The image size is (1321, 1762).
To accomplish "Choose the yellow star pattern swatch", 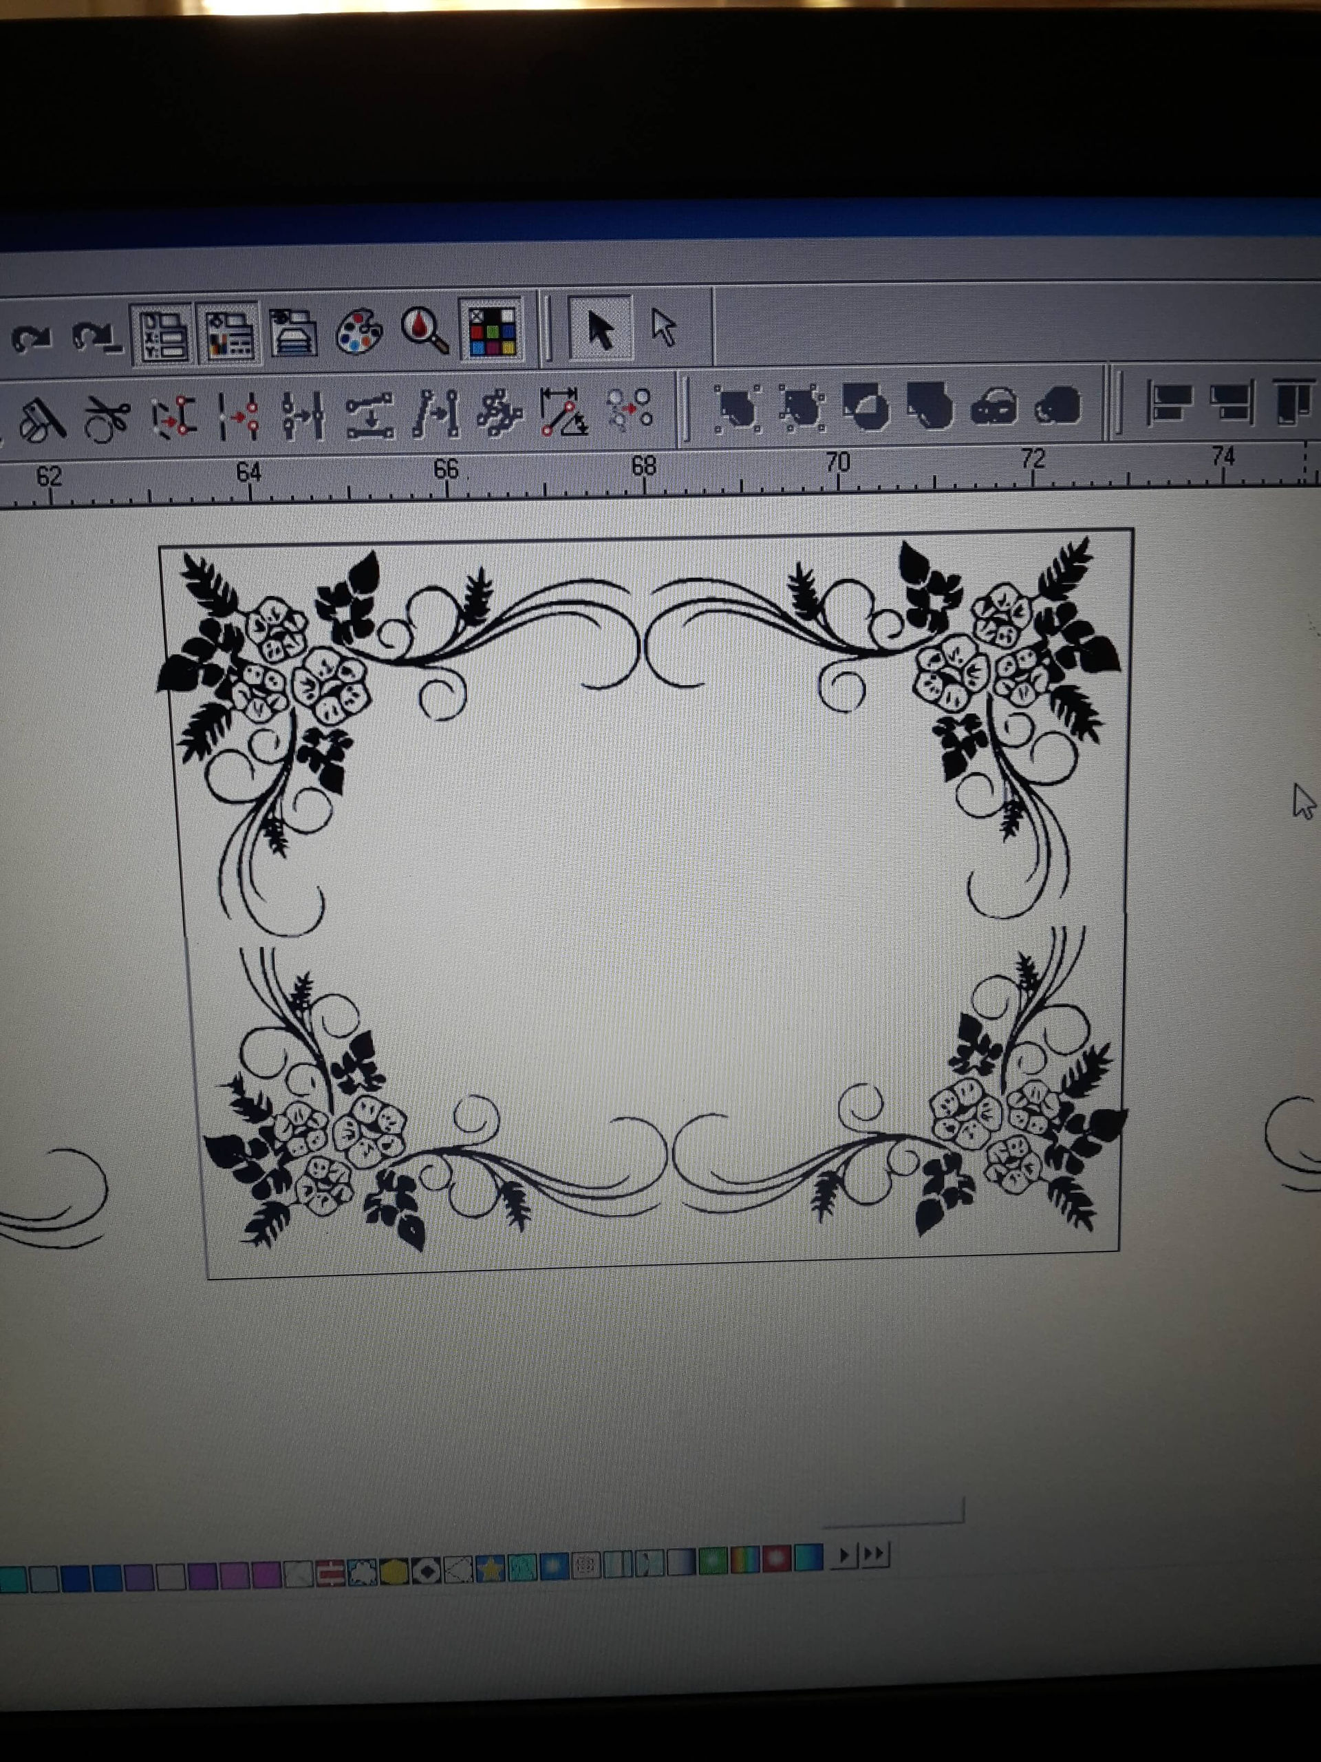I will 490,1568.
